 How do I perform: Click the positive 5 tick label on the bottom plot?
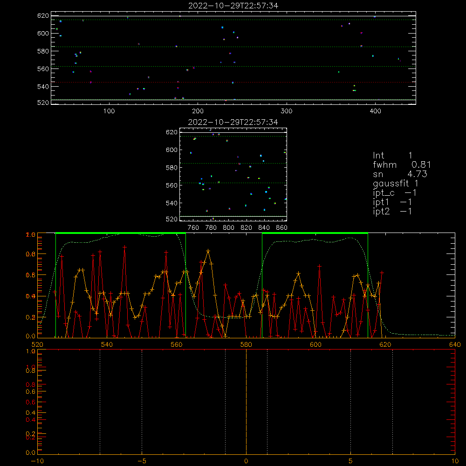click(x=351, y=461)
